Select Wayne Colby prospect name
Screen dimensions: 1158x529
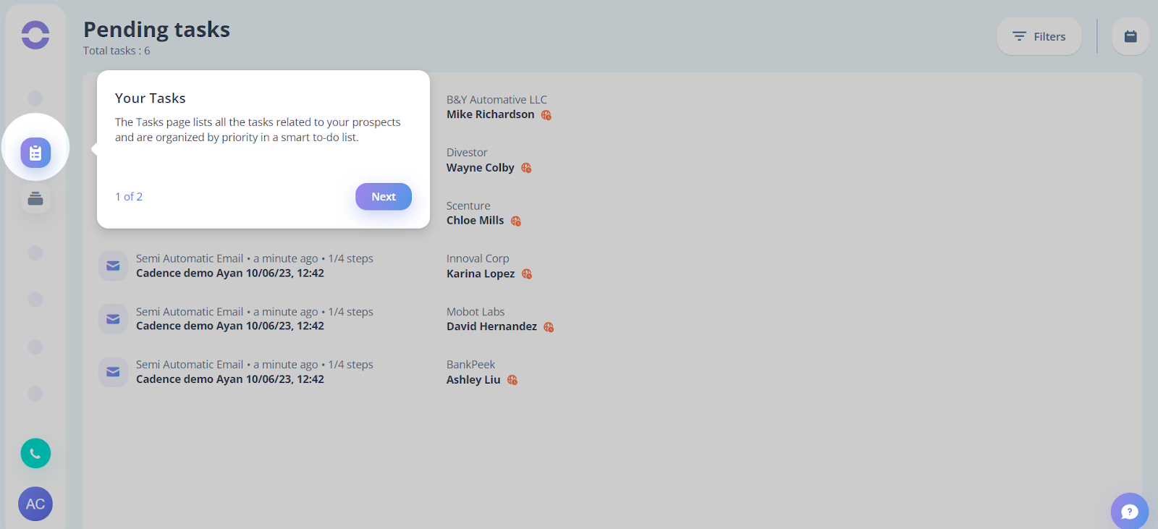click(480, 168)
